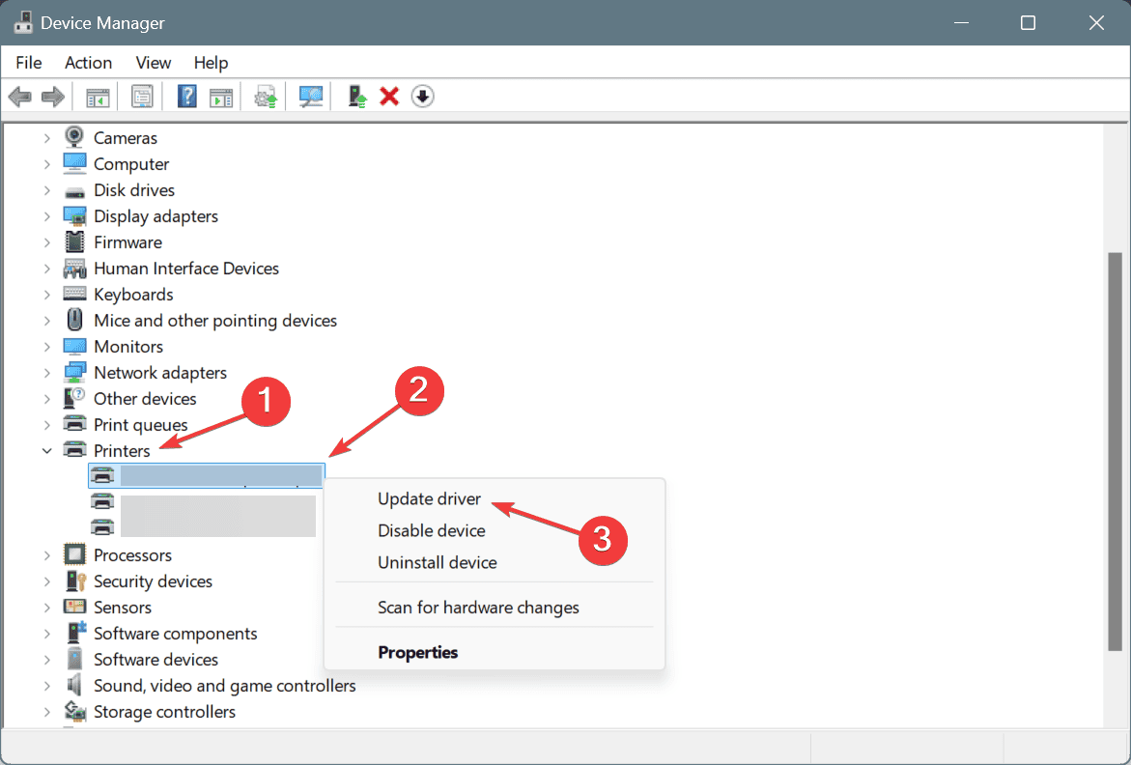Screen dimensions: 1131x765
Task: Click the Processors chip icon
Action: pos(74,555)
